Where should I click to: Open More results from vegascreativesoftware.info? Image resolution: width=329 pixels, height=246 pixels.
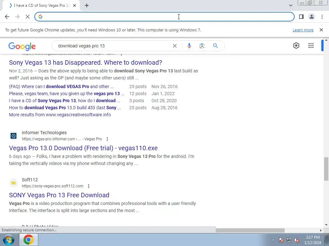pos(60,115)
